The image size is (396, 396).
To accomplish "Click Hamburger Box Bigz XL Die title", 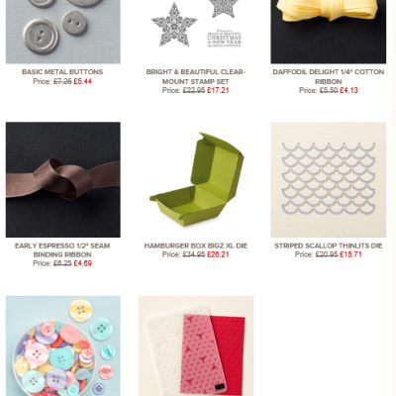I will pyautogui.click(x=196, y=246).
